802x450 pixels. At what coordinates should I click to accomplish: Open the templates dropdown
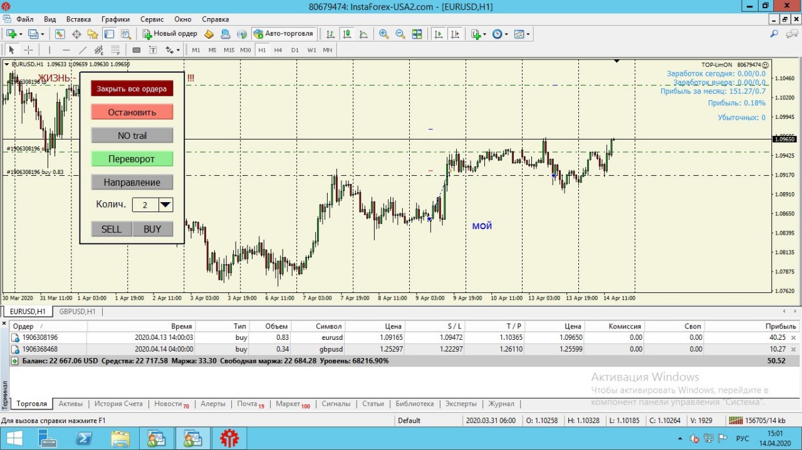click(528, 34)
